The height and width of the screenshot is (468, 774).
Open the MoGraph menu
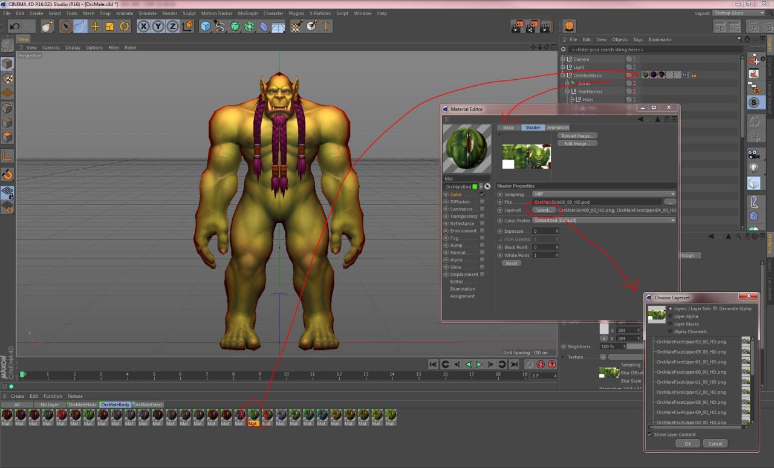[x=247, y=13]
